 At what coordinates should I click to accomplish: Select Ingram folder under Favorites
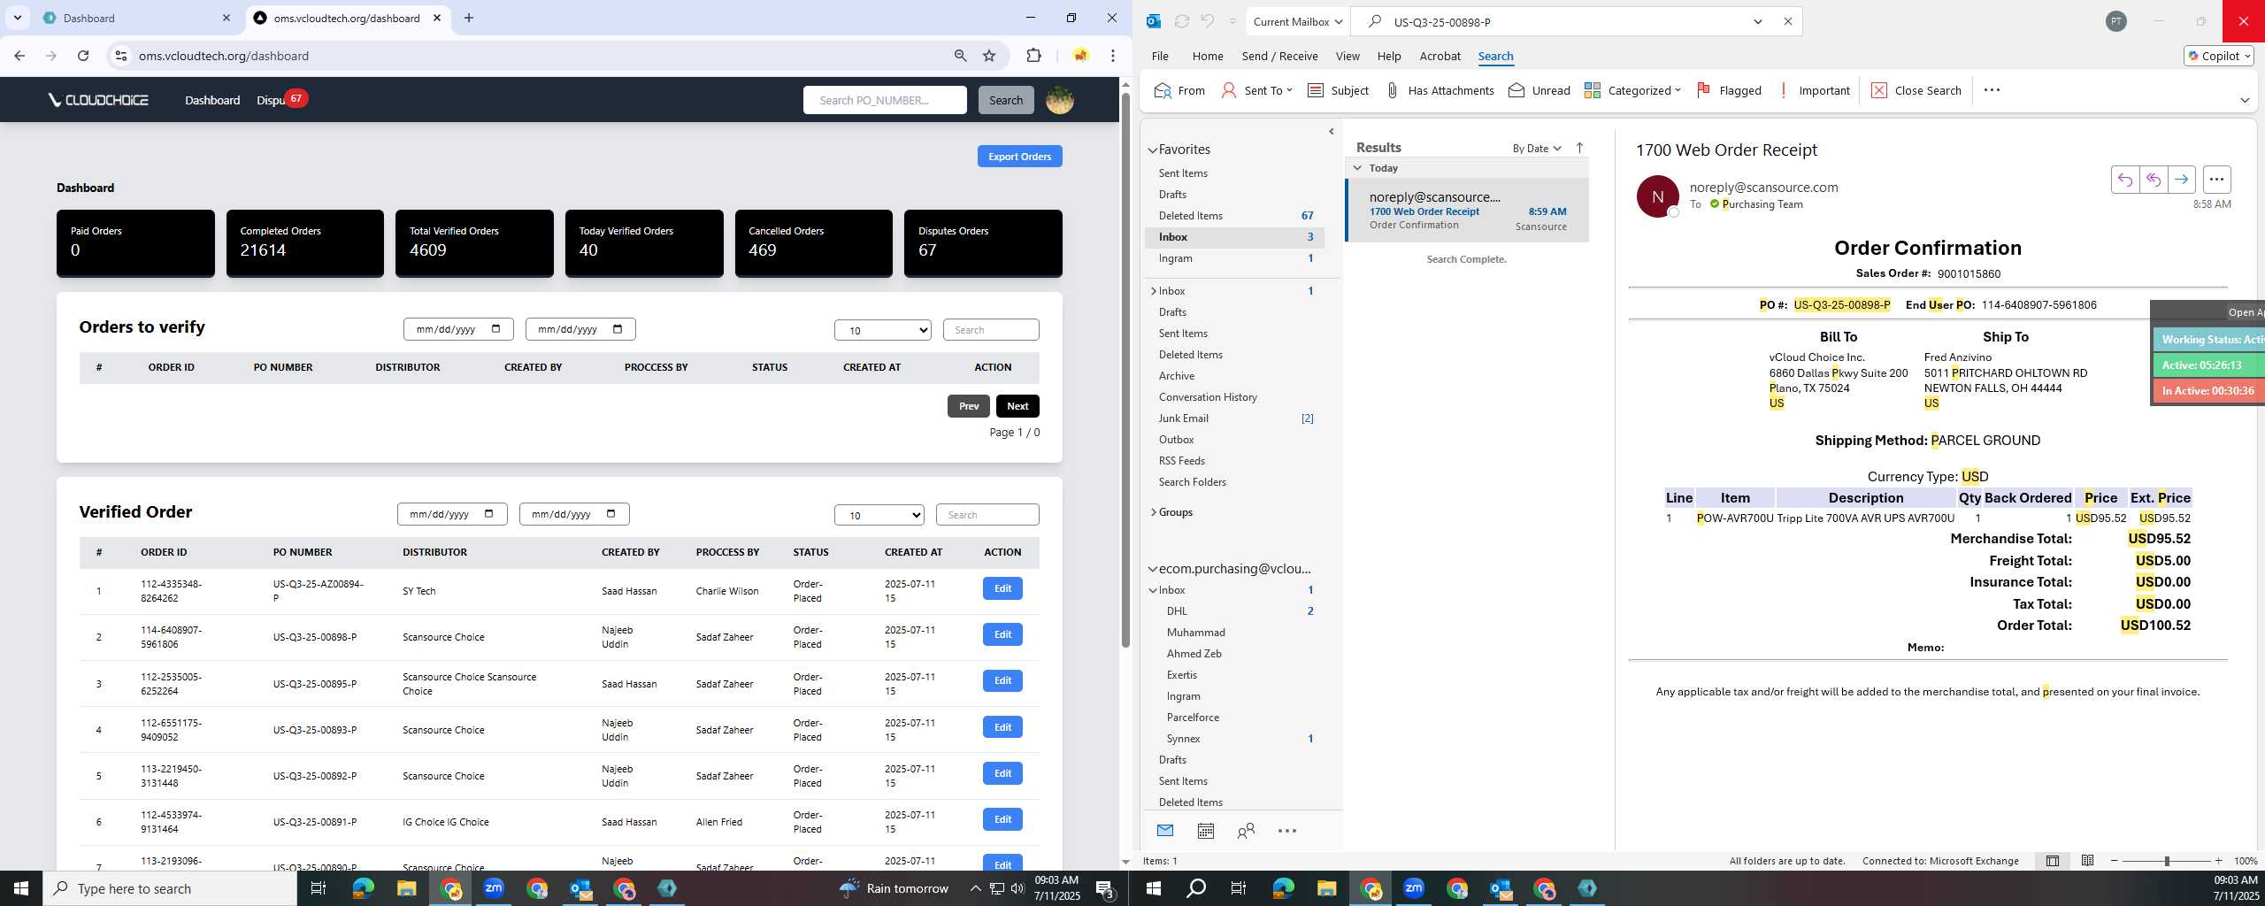pyautogui.click(x=1234, y=258)
